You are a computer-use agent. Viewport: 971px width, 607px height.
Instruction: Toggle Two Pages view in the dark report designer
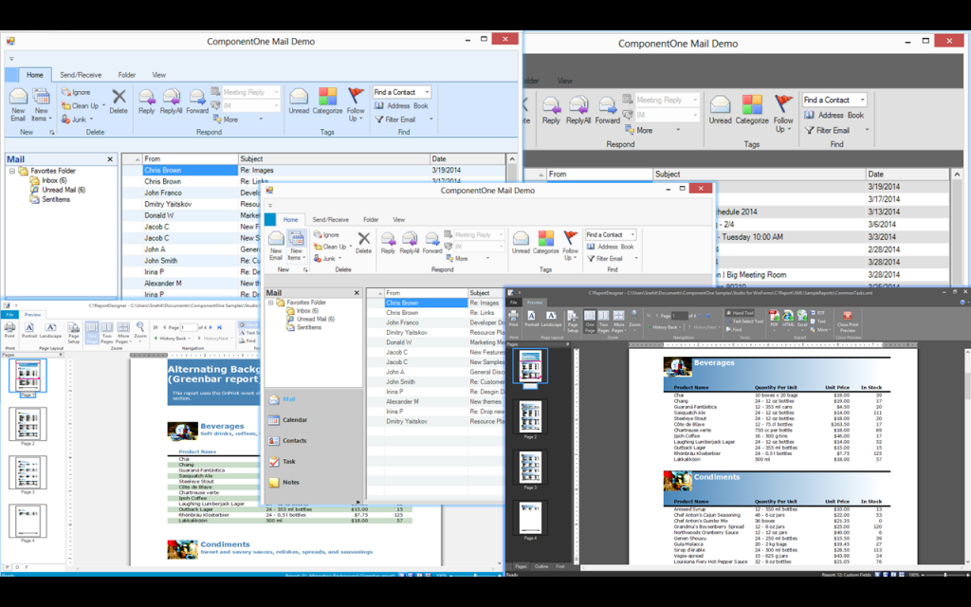(603, 322)
